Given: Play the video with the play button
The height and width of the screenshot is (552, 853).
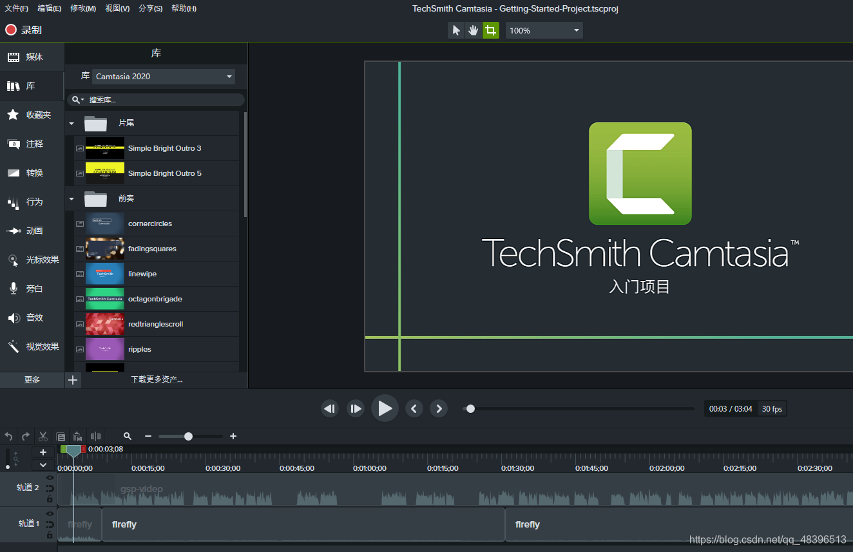Looking at the screenshot, I should [x=385, y=408].
